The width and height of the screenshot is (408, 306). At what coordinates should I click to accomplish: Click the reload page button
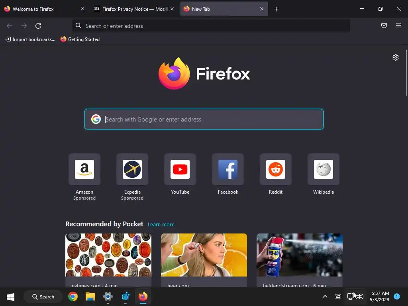38,26
